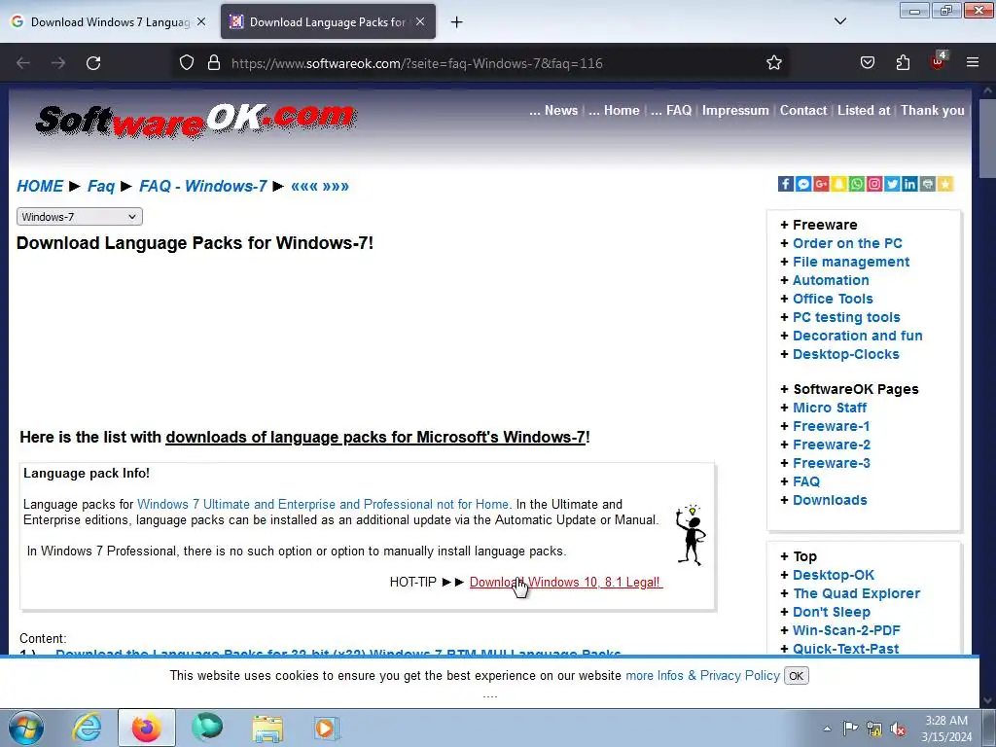Share on Google Plus icon
996x747 pixels.
tap(821, 184)
